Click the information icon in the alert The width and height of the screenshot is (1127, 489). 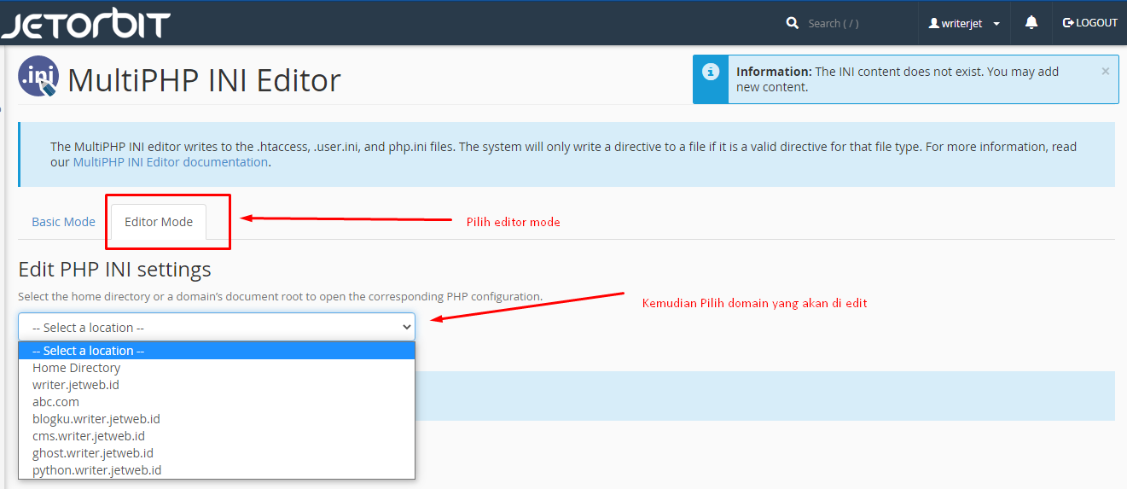point(711,73)
